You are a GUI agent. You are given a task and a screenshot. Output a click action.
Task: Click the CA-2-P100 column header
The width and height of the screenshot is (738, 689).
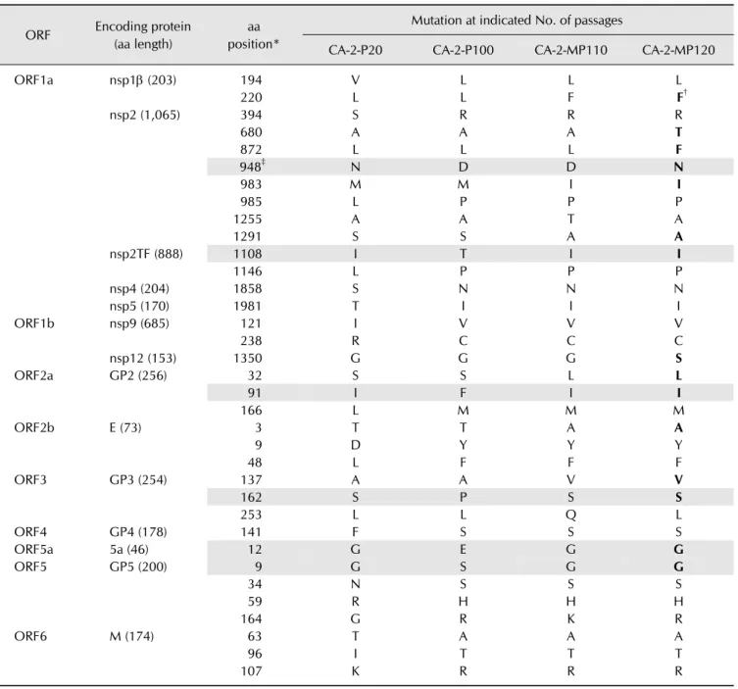pyautogui.click(x=464, y=50)
